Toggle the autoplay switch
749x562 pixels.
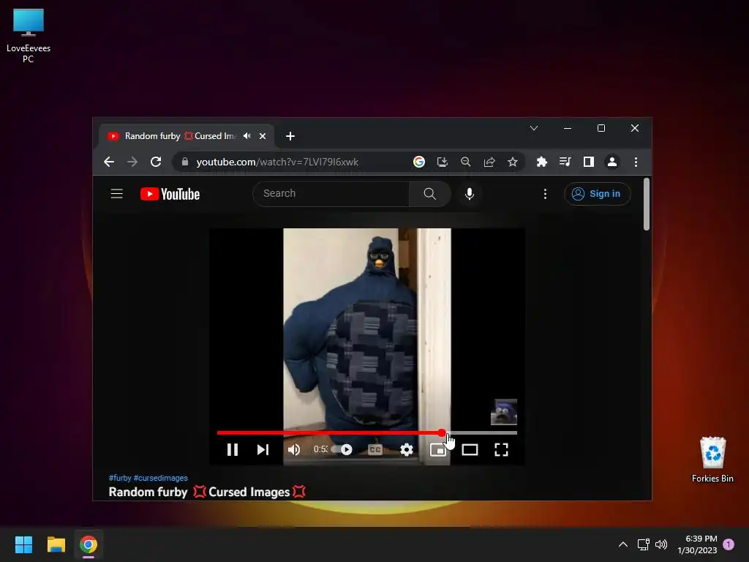[x=342, y=450]
